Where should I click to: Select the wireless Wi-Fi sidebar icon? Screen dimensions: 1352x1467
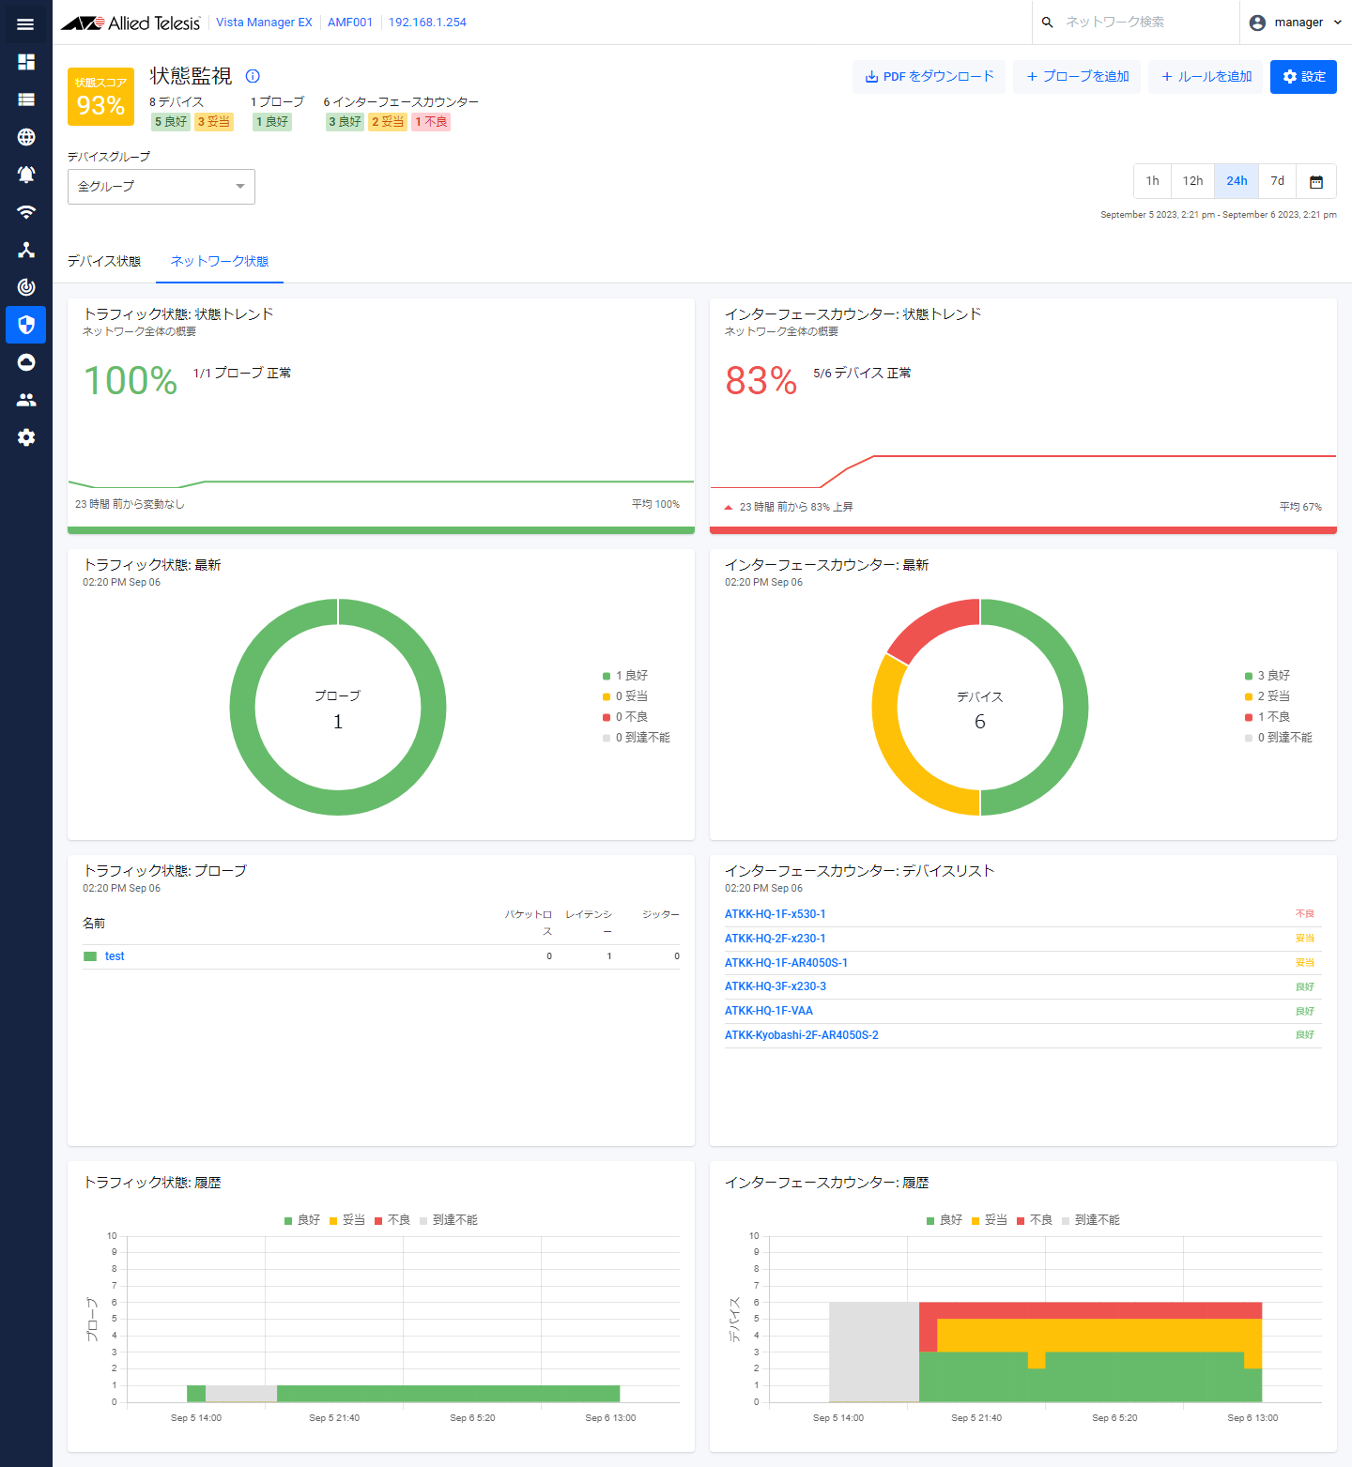coord(26,212)
